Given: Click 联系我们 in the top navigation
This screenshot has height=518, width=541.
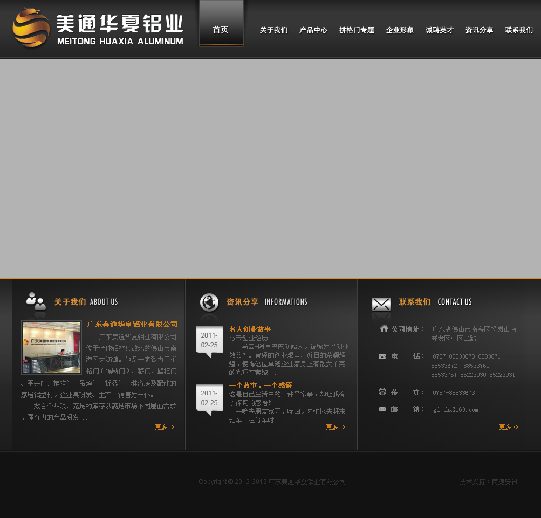Looking at the screenshot, I should point(519,30).
